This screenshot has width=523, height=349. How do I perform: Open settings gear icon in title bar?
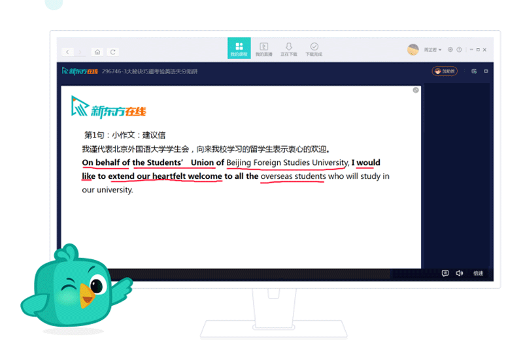(452, 50)
